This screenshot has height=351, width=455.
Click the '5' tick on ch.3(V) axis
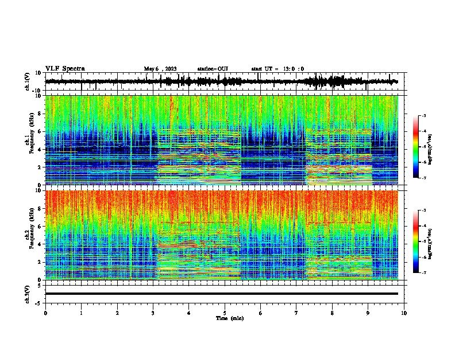[40, 285]
